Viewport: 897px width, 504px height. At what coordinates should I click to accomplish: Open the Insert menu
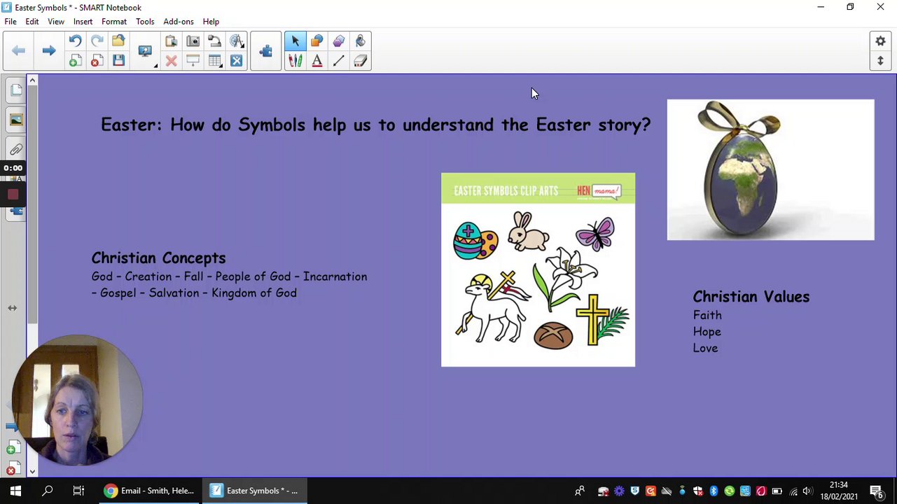83,22
